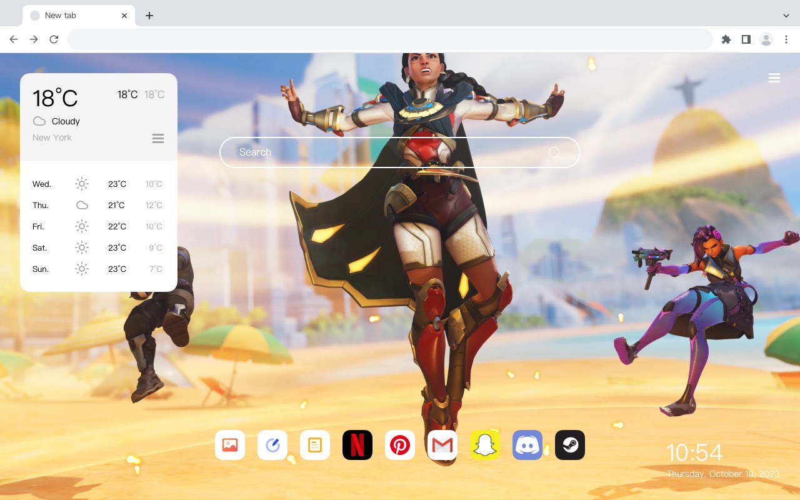The image size is (800, 500).
Task: Click the New York location label
Action: click(x=52, y=137)
